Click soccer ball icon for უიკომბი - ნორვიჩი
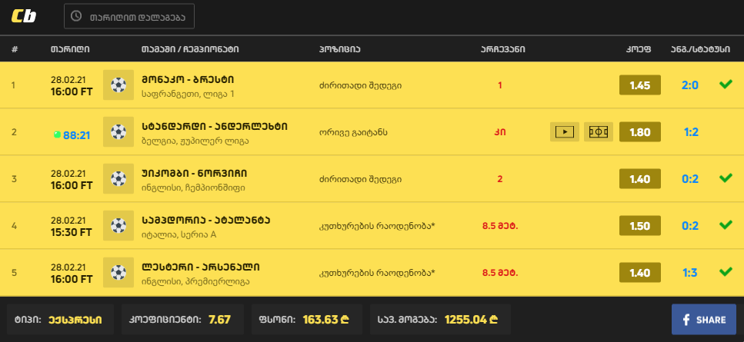 pyautogui.click(x=118, y=179)
